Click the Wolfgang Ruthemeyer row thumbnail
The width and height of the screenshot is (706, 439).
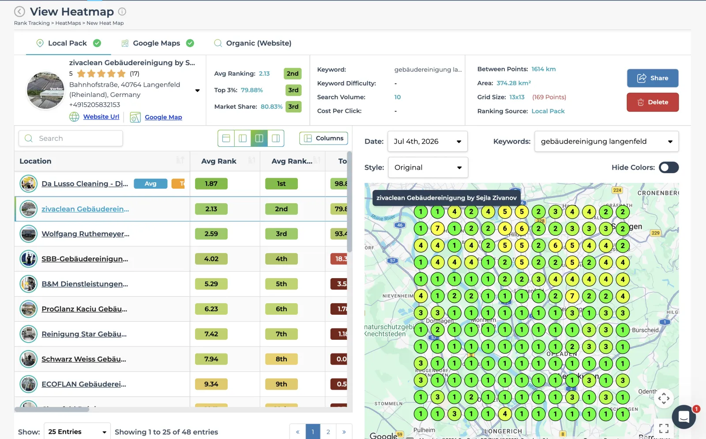[29, 234]
